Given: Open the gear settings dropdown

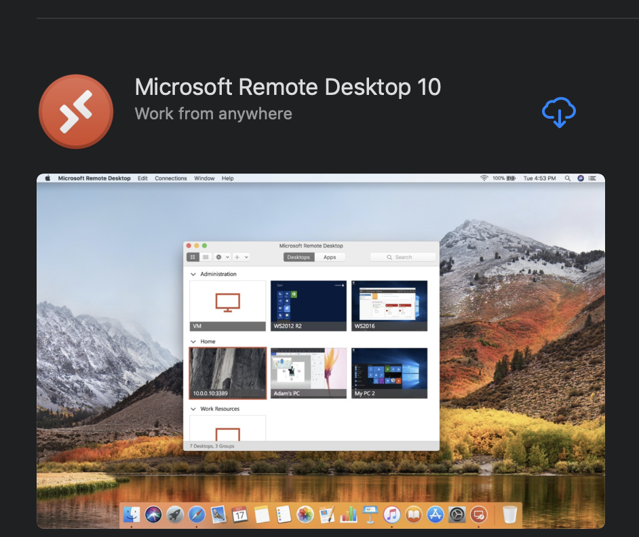Looking at the screenshot, I should pyautogui.click(x=222, y=257).
